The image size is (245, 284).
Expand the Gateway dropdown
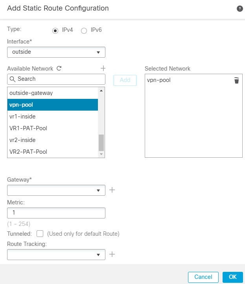56,190
